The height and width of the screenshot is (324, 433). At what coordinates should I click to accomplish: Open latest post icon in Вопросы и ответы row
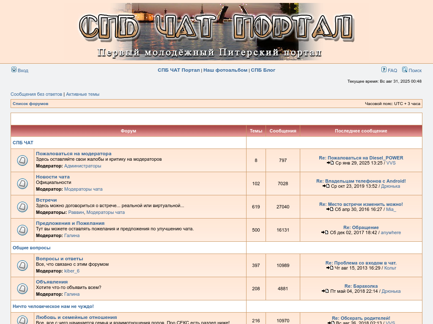coord(330,268)
